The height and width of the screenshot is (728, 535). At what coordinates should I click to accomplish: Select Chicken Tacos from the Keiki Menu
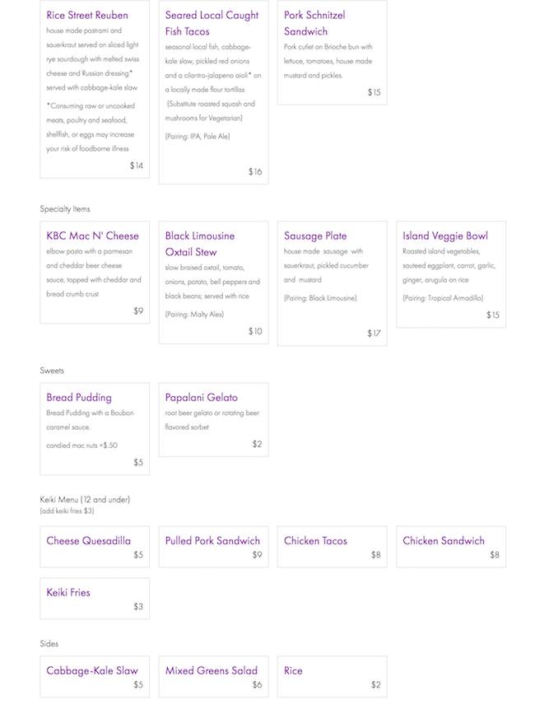[x=315, y=541]
